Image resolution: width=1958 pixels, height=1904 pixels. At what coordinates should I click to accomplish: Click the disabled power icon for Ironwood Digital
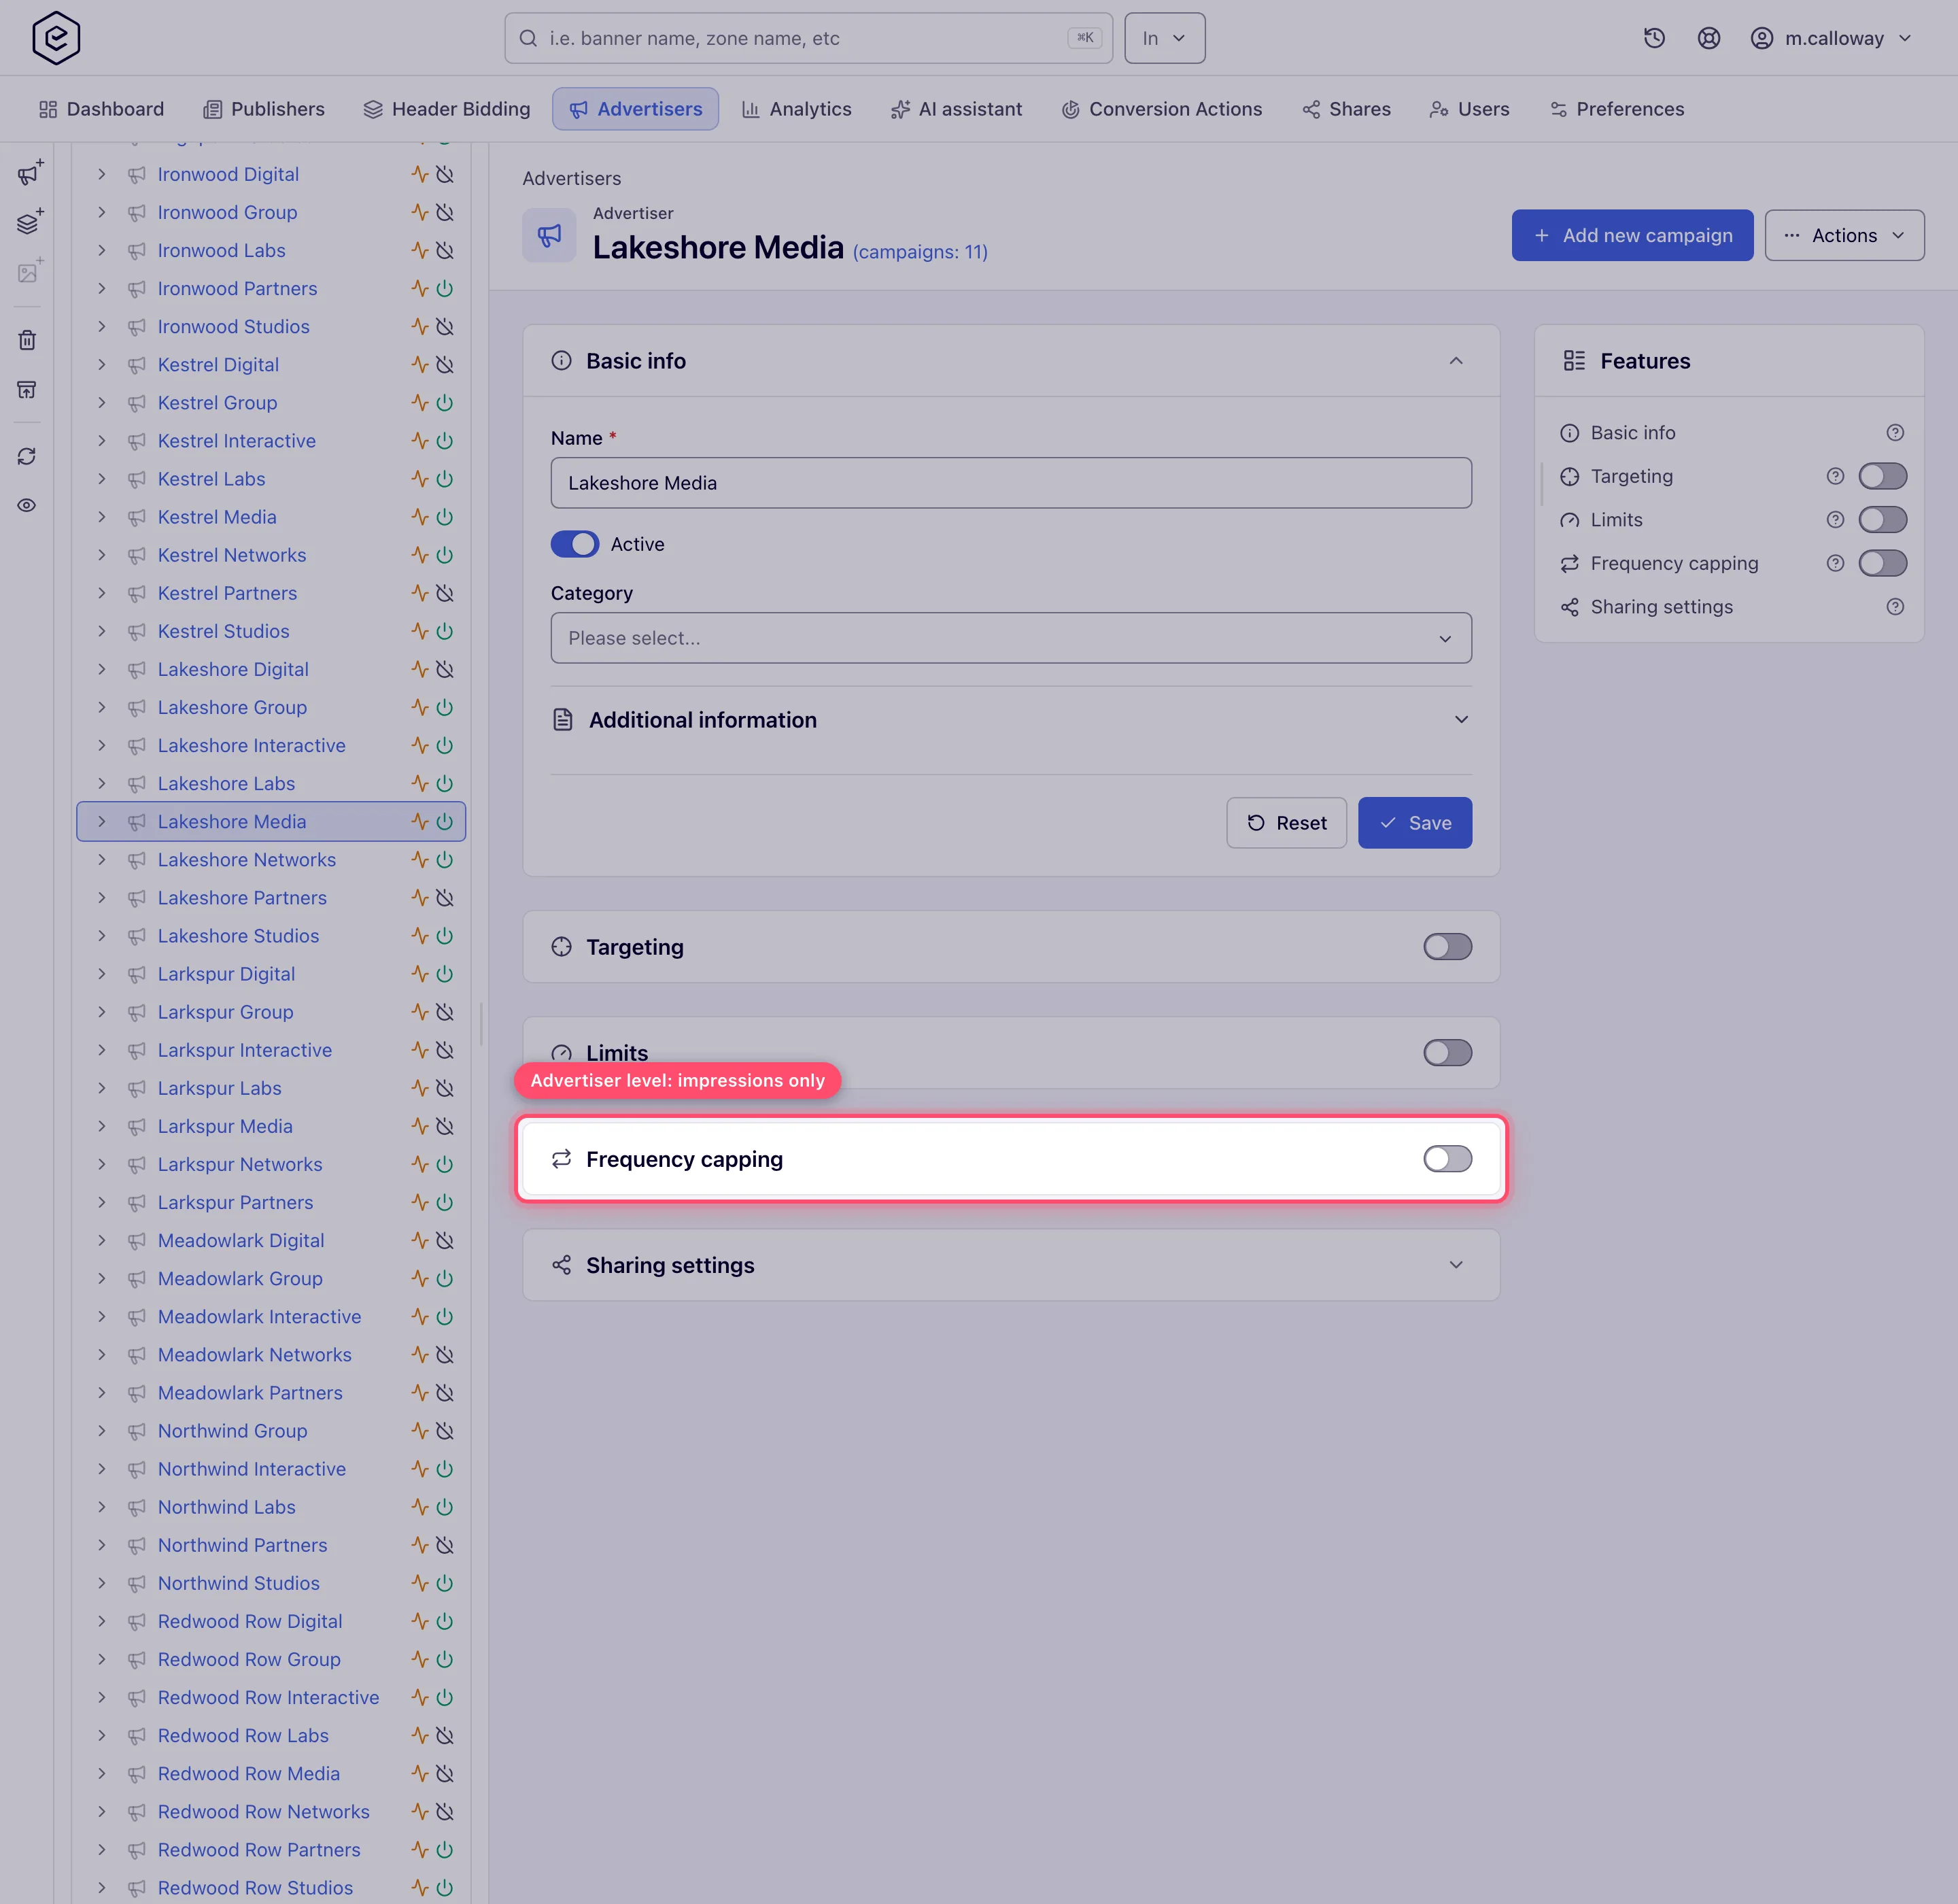445,174
